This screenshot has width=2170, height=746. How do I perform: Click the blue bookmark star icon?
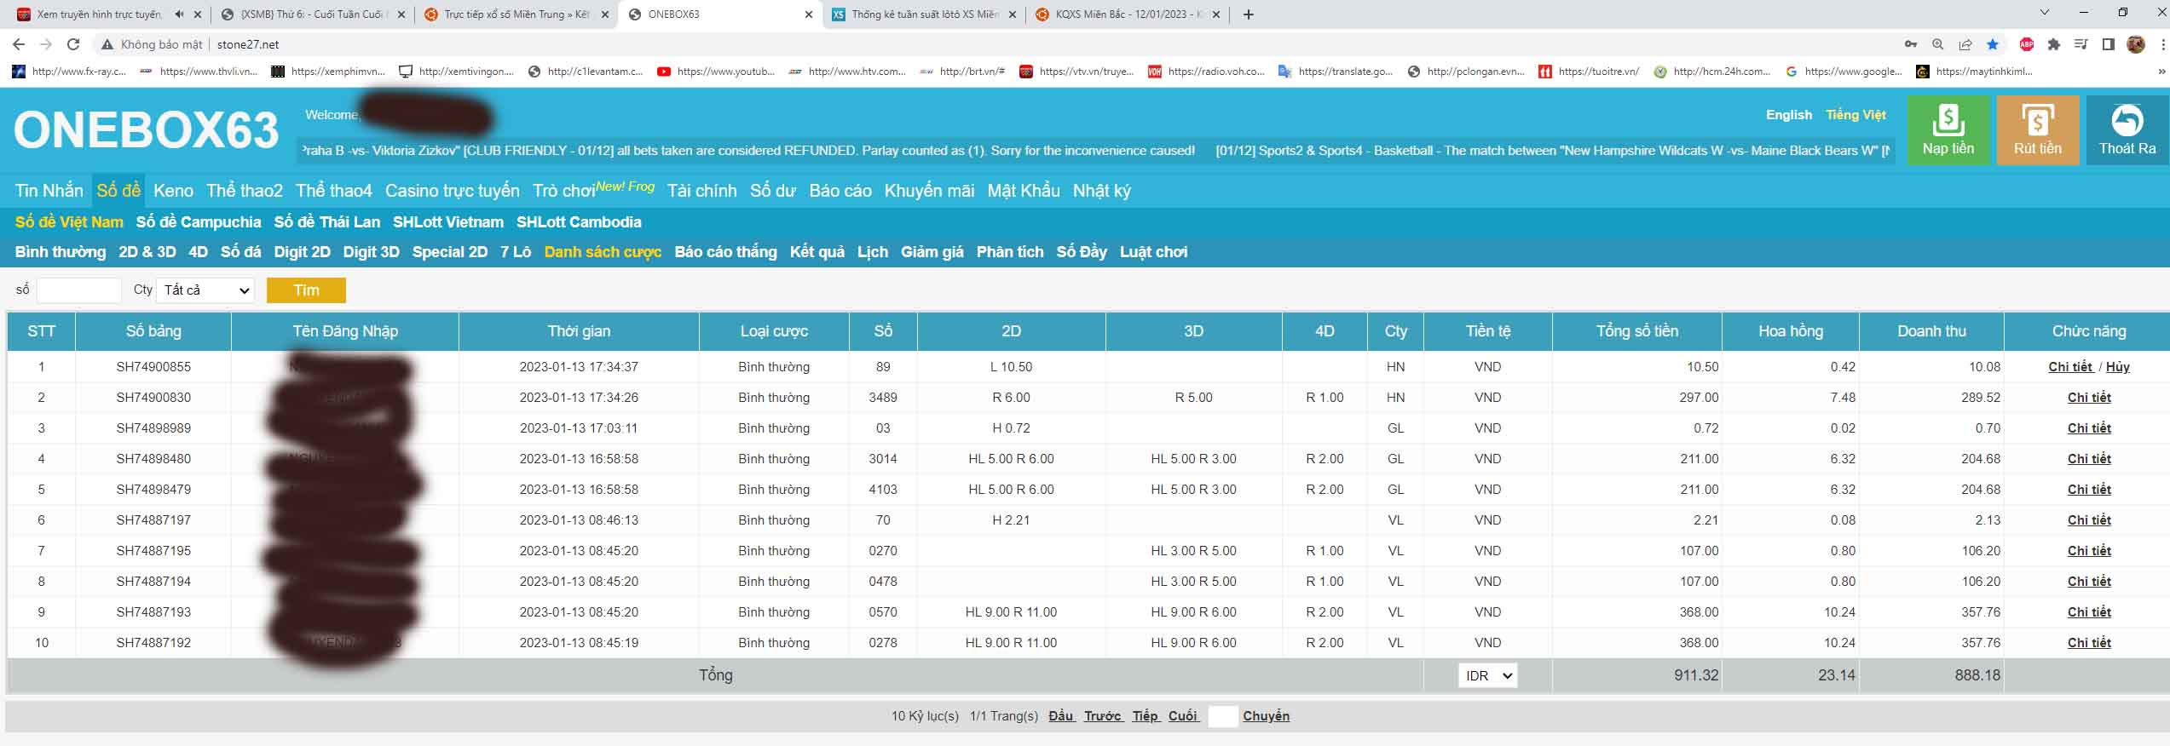click(1992, 44)
